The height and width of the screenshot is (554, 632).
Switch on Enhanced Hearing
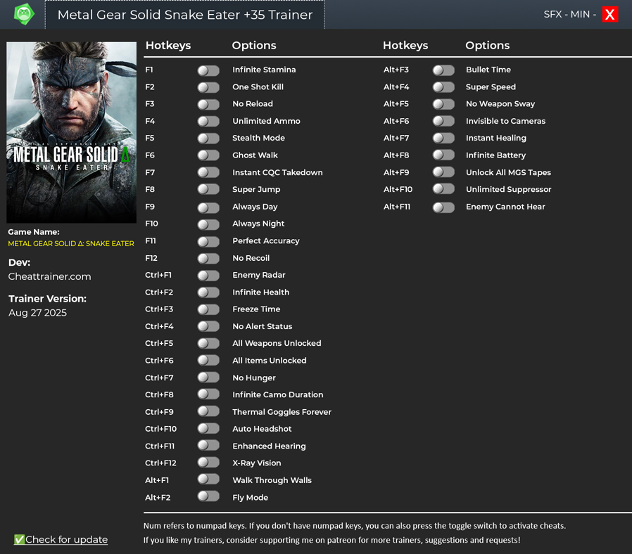(x=208, y=445)
